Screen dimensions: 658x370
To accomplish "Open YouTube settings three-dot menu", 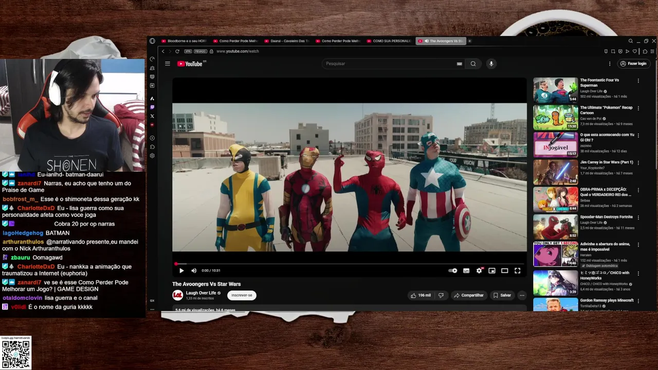I will pos(610,64).
